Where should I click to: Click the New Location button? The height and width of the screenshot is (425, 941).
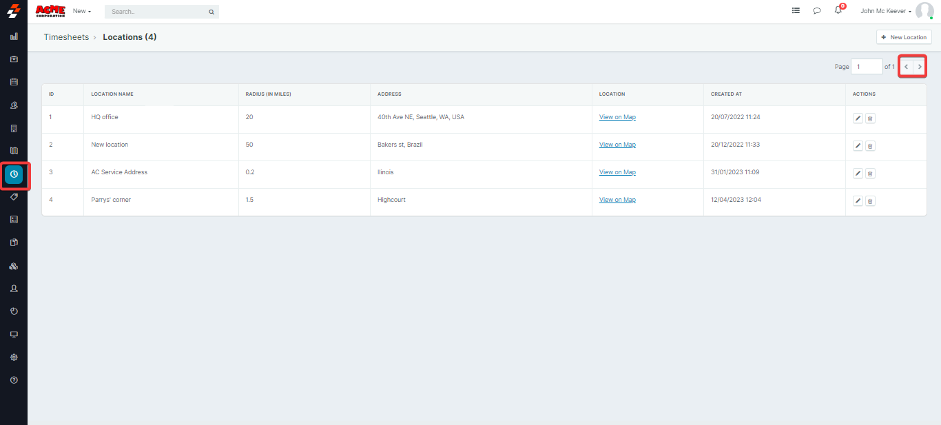click(x=904, y=37)
